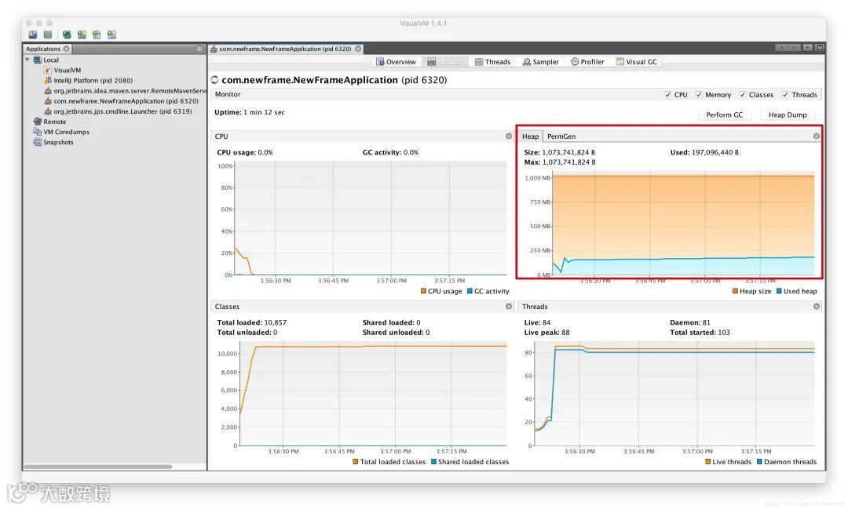Click the Load snapshot toolbar icon
848x509 pixels.
(x=33, y=35)
